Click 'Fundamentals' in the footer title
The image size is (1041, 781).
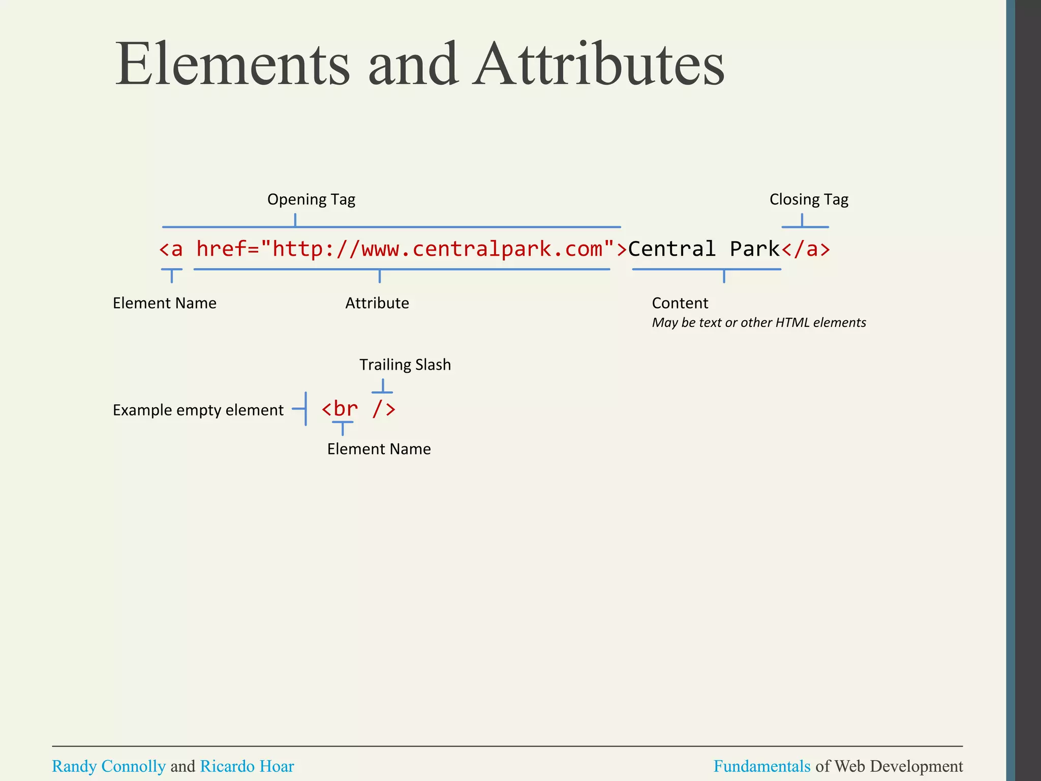point(762,766)
